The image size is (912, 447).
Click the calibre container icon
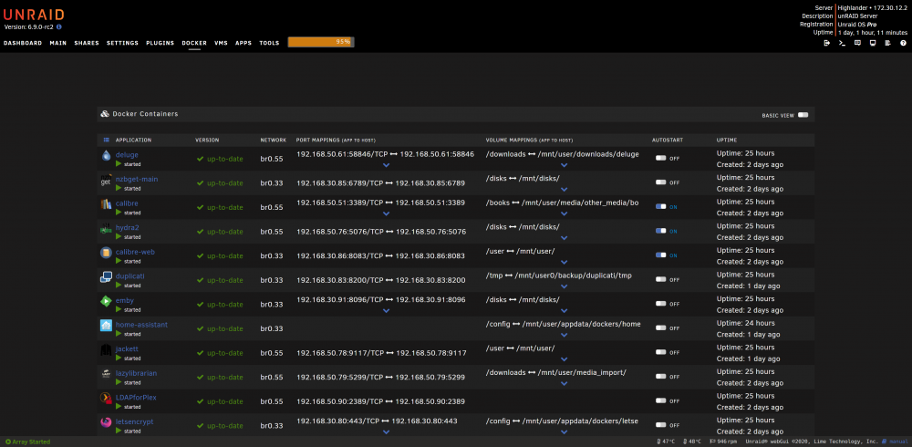(x=106, y=204)
